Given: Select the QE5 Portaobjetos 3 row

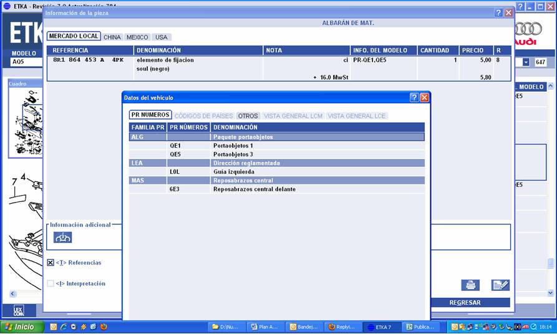Looking at the screenshot, I should tap(277, 155).
